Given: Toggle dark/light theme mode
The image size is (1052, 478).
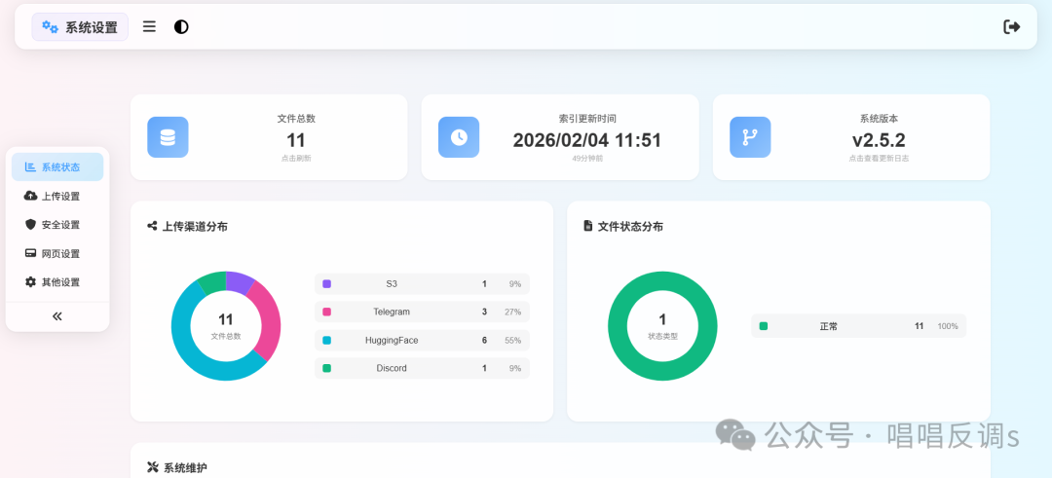Looking at the screenshot, I should pyautogui.click(x=181, y=27).
